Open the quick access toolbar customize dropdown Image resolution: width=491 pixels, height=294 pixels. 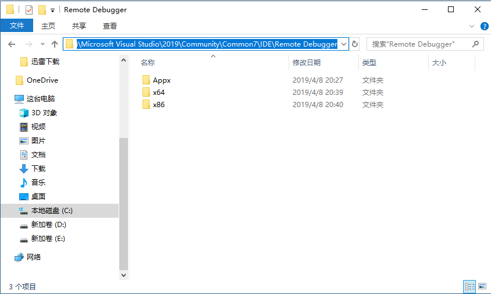click(53, 10)
